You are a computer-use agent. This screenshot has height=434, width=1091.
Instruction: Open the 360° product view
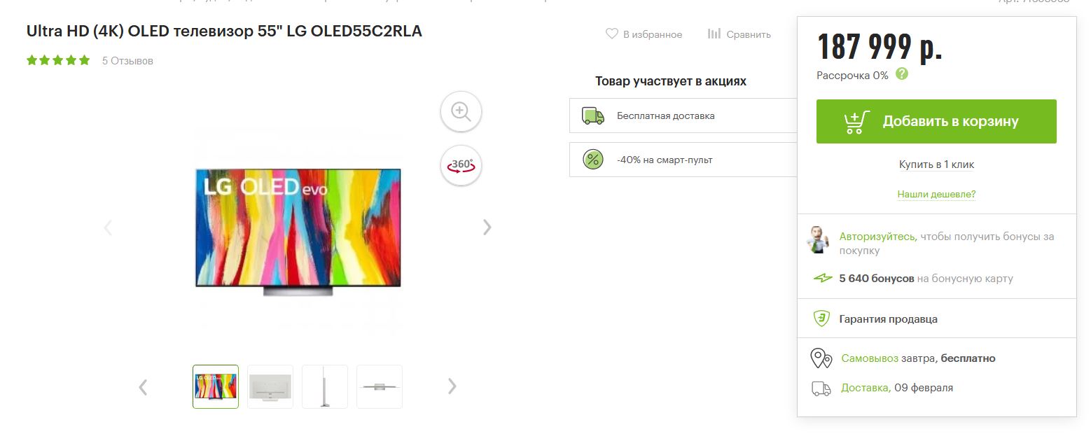[x=461, y=165]
